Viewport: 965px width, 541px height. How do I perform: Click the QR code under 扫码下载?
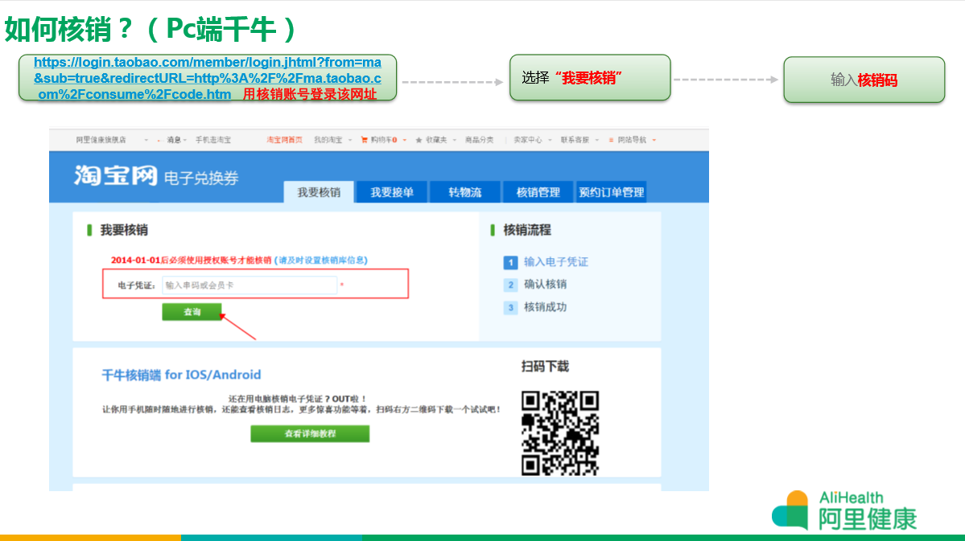pyautogui.click(x=560, y=432)
